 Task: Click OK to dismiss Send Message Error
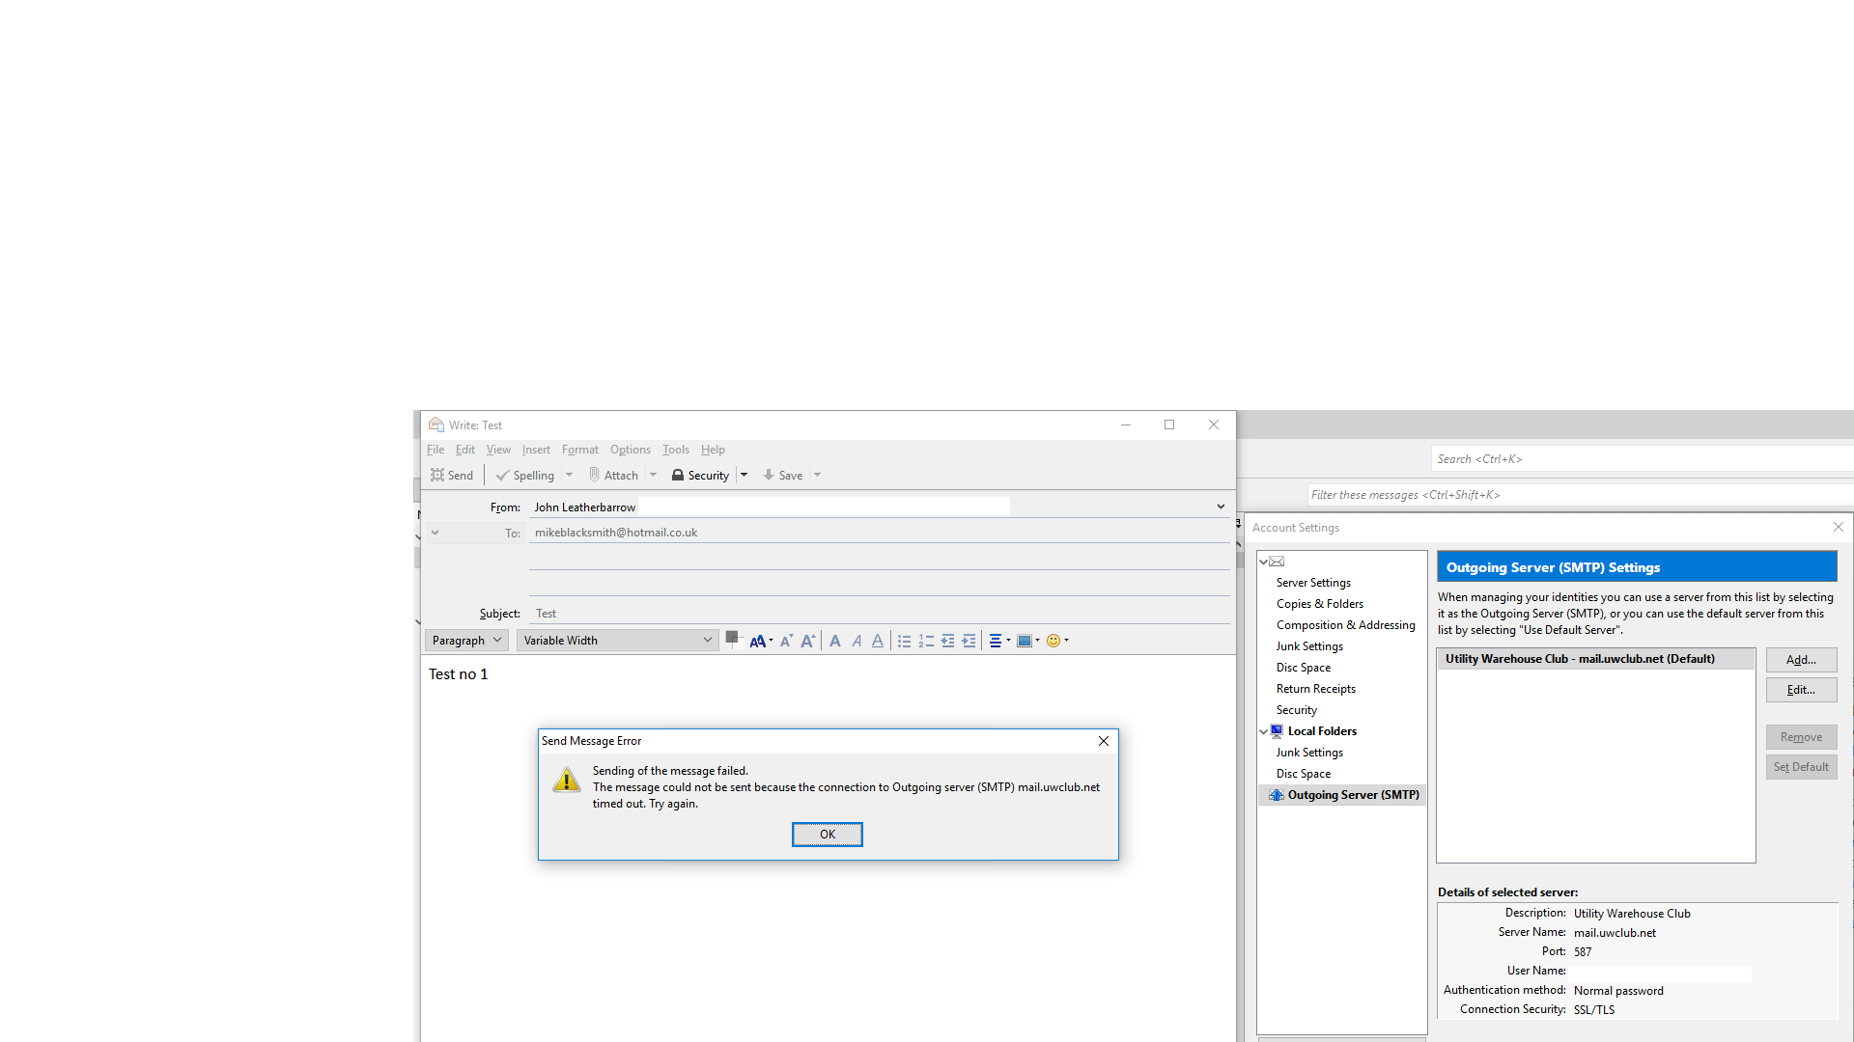827,834
